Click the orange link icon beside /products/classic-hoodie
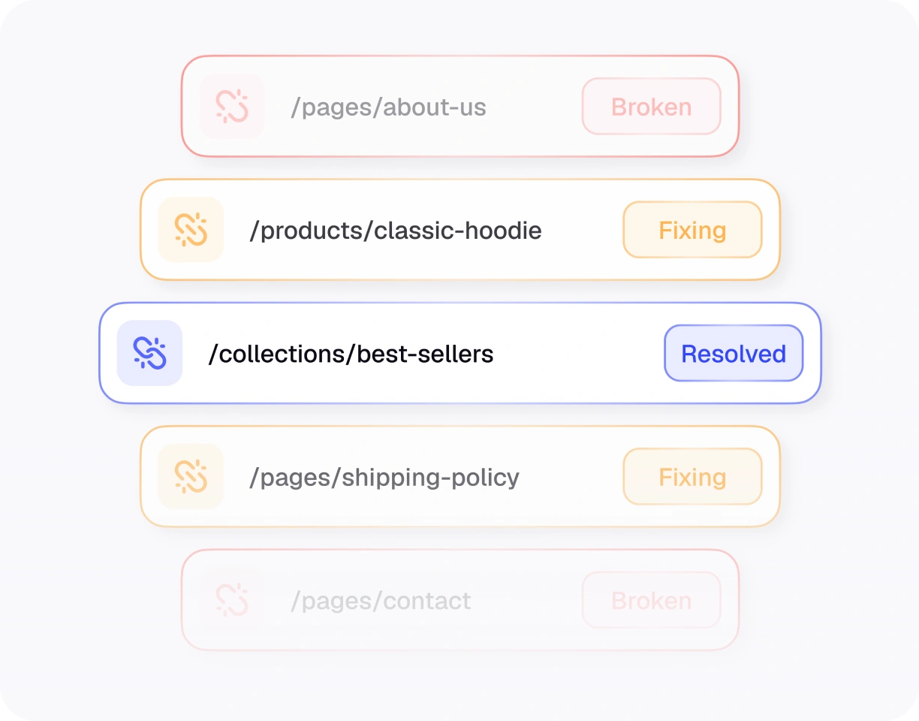Image resolution: width=919 pixels, height=721 pixels. (191, 230)
